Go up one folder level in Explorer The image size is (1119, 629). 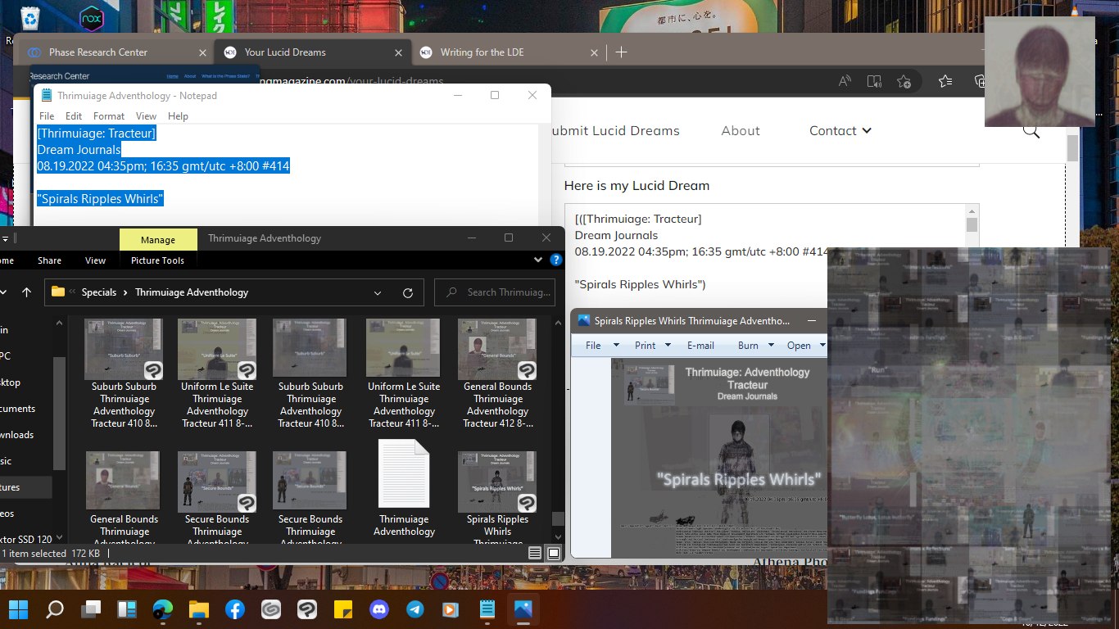27,292
